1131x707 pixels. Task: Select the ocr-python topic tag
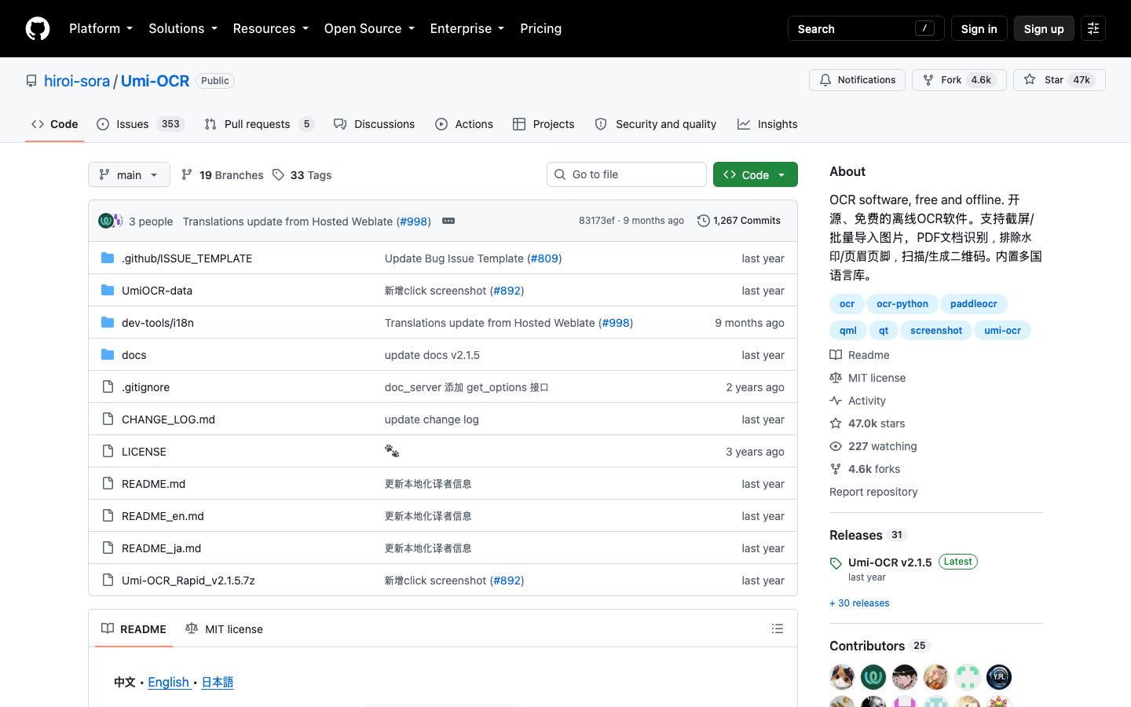click(x=902, y=304)
